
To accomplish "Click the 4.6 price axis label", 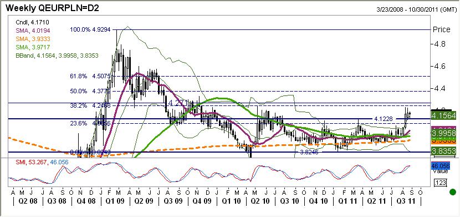I will tap(439, 67).
